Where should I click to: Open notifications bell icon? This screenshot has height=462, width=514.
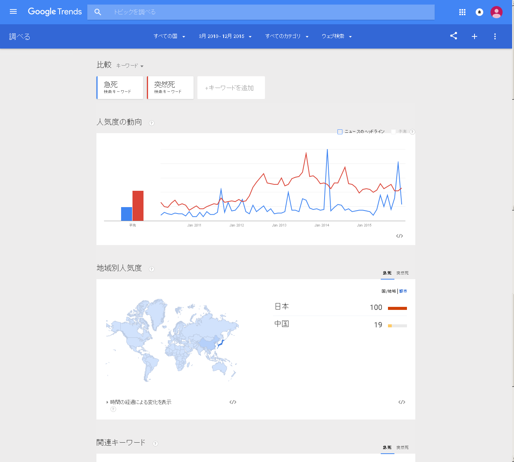[x=479, y=12]
